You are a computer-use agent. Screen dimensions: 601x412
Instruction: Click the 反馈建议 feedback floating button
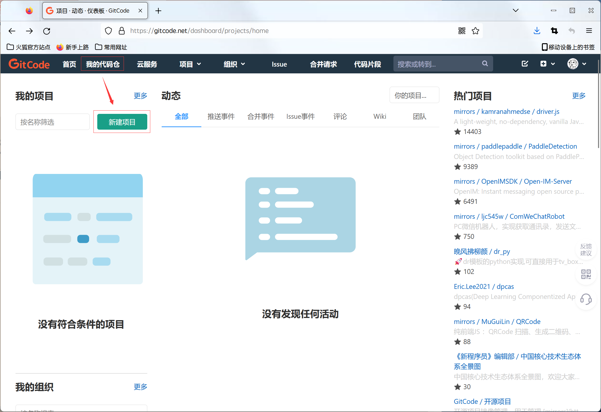pyautogui.click(x=586, y=250)
